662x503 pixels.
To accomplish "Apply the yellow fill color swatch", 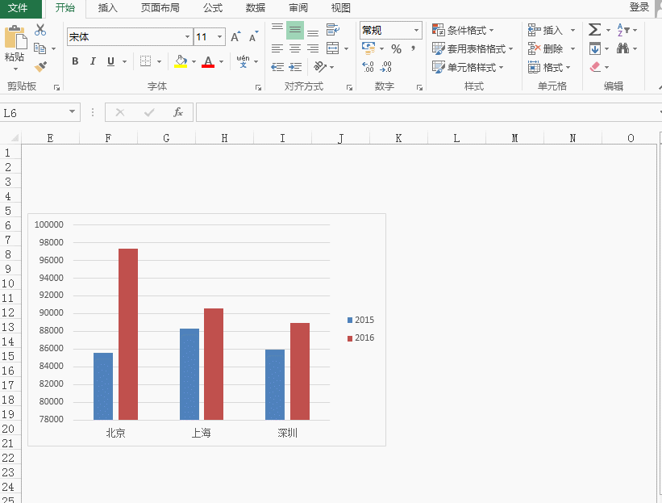I will pyautogui.click(x=180, y=62).
